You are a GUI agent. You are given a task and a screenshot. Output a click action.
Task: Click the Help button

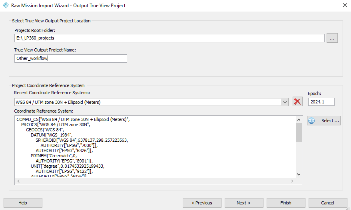click(23, 203)
